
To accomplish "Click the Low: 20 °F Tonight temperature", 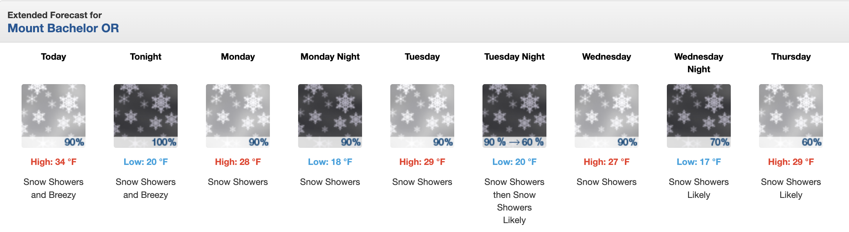I will point(146,162).
